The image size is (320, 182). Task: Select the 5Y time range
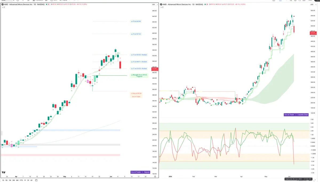28,180
